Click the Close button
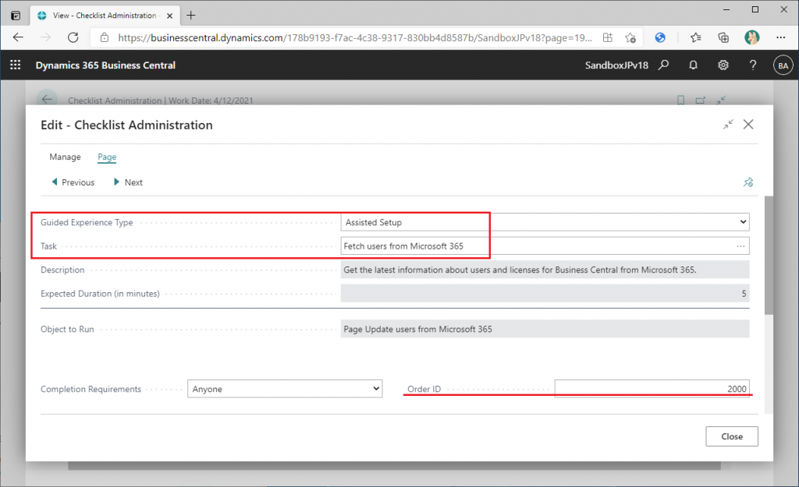The image size is (799, 487). point(732,436)
